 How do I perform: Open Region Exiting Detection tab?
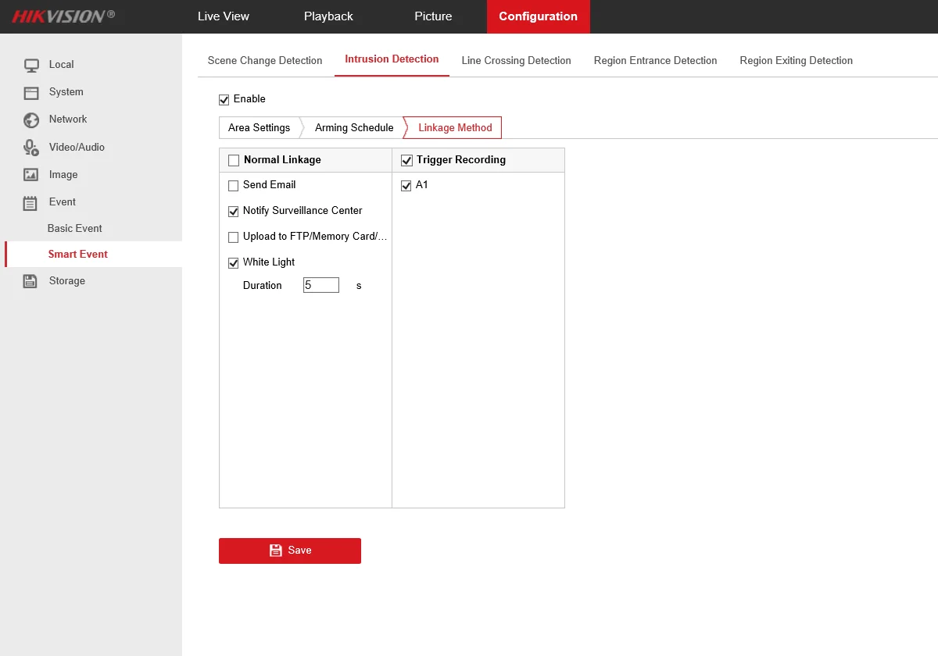(796, 60)
